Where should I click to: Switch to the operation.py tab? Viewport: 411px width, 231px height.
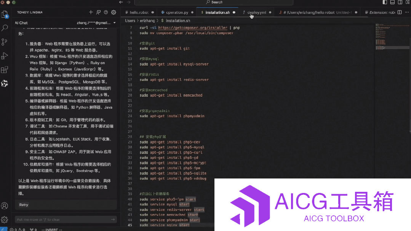coord(177,12)
